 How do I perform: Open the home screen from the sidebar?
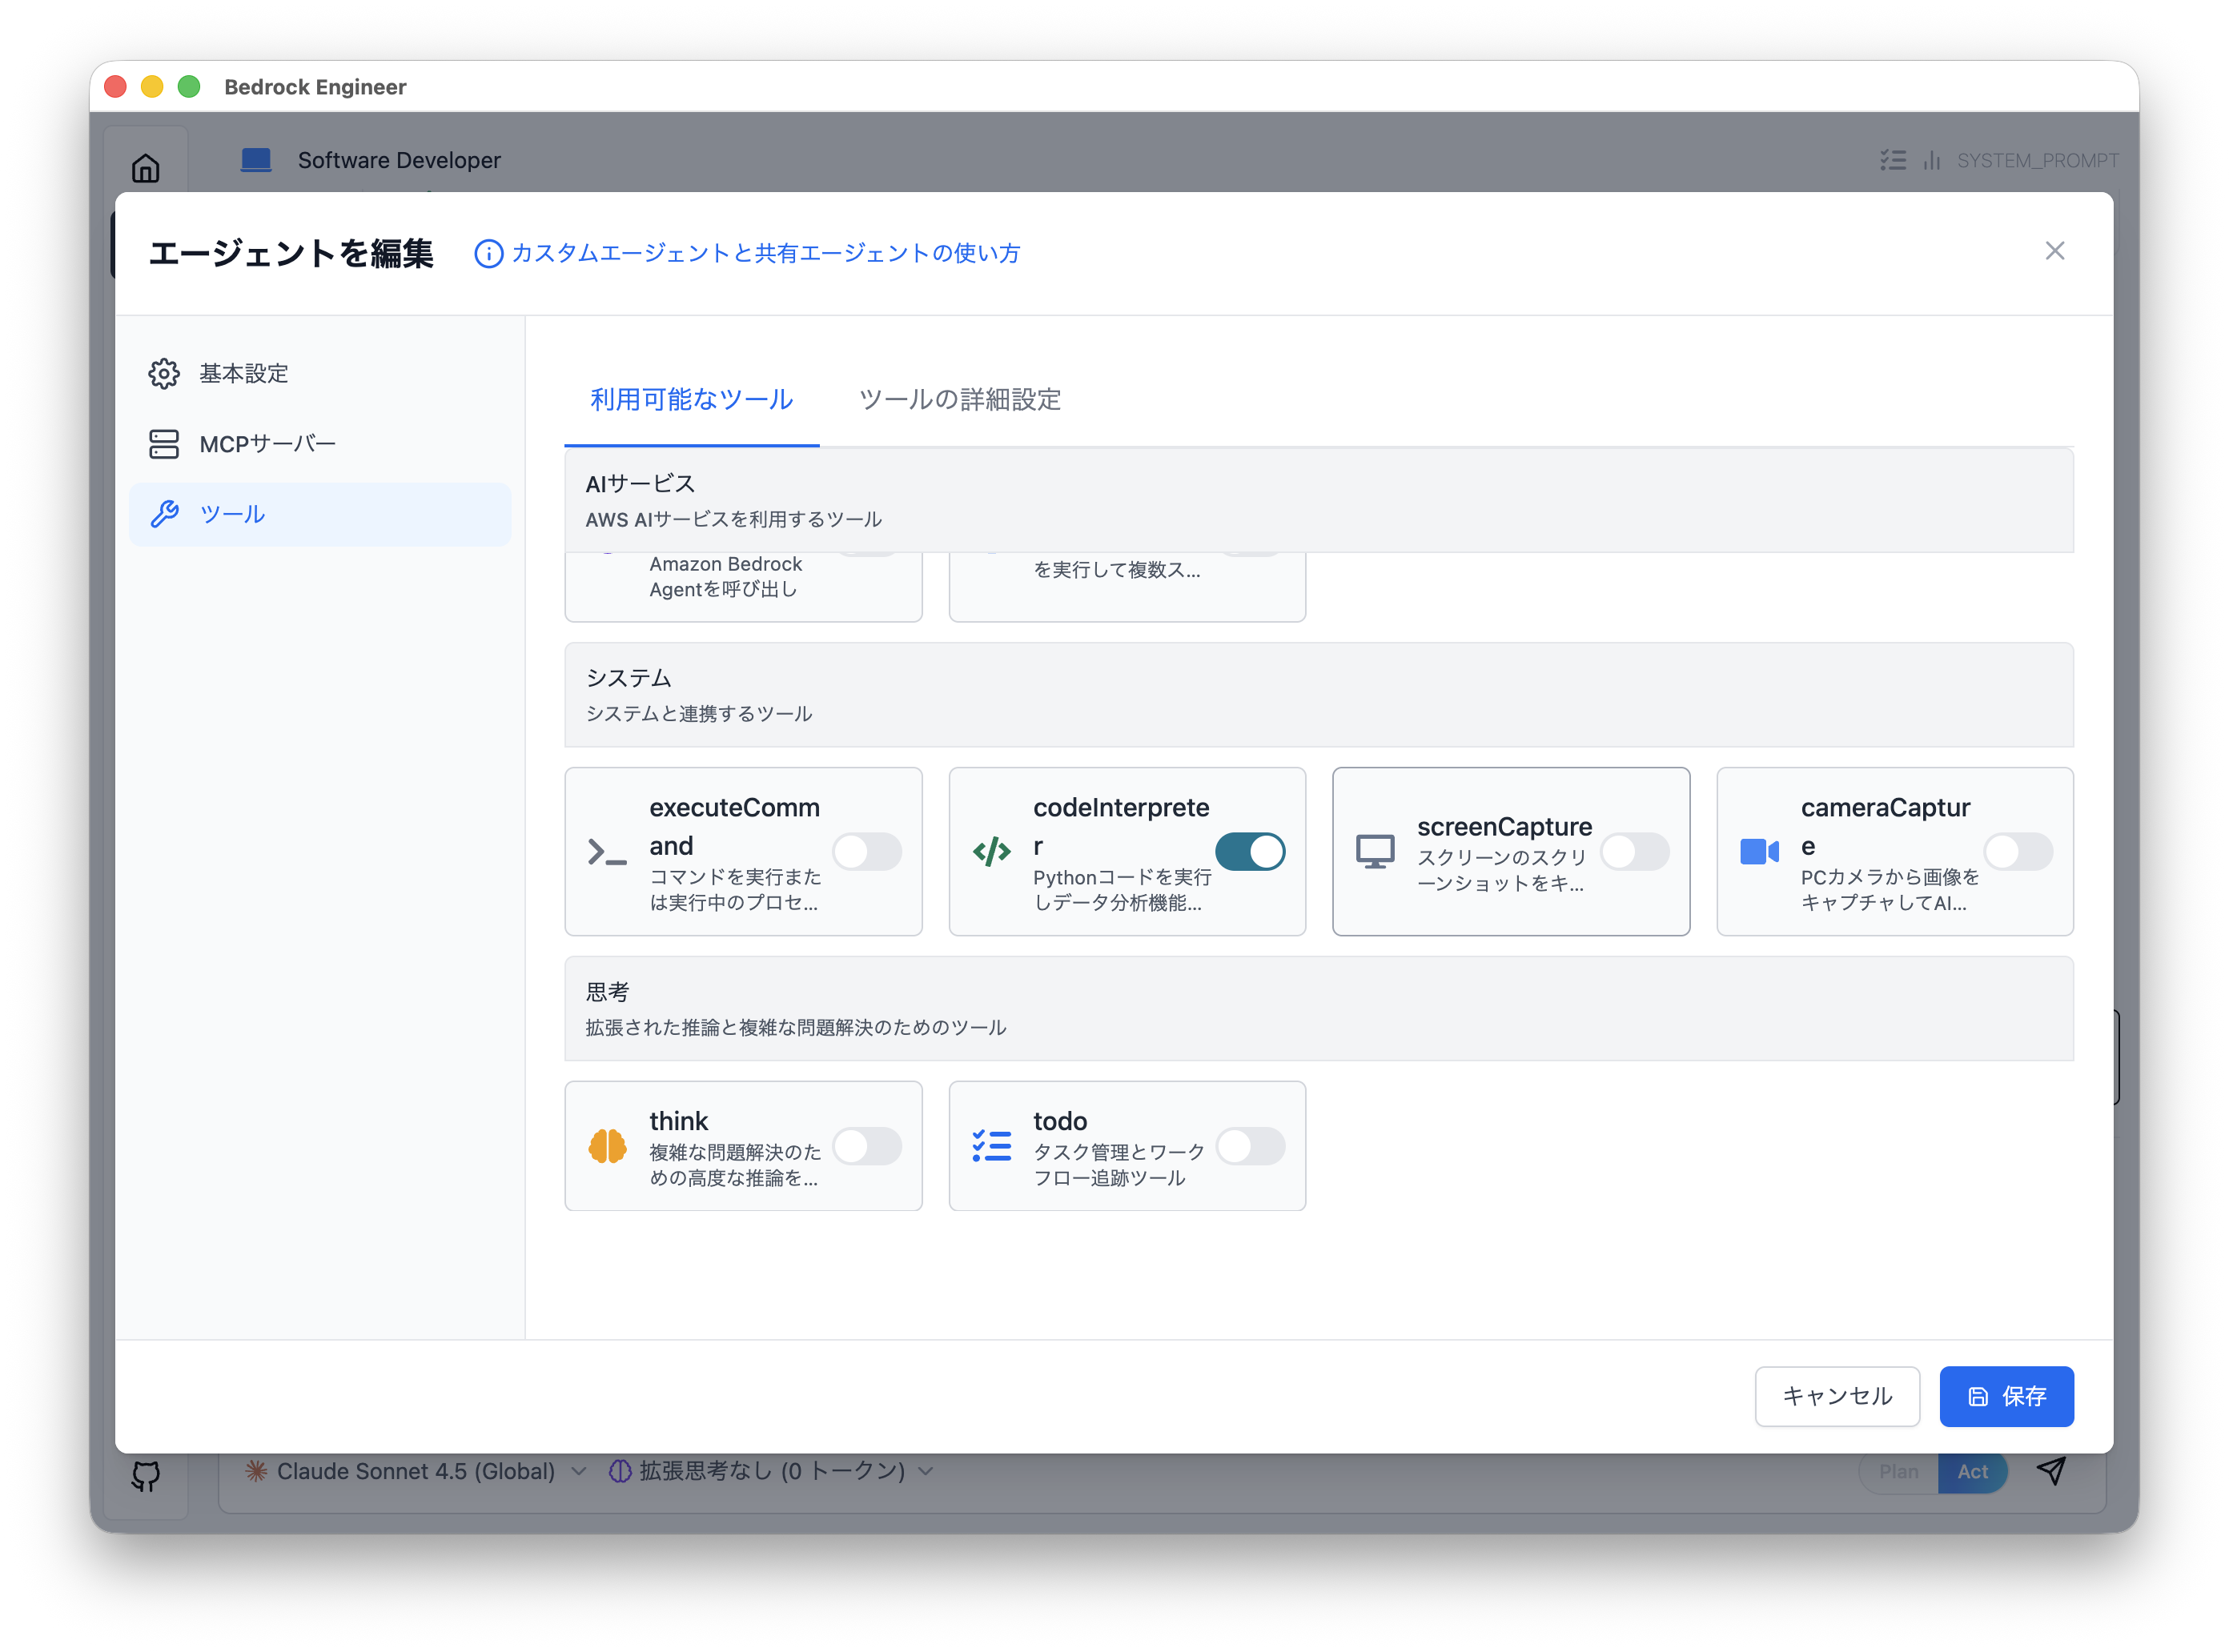click(x=144, y=168)
